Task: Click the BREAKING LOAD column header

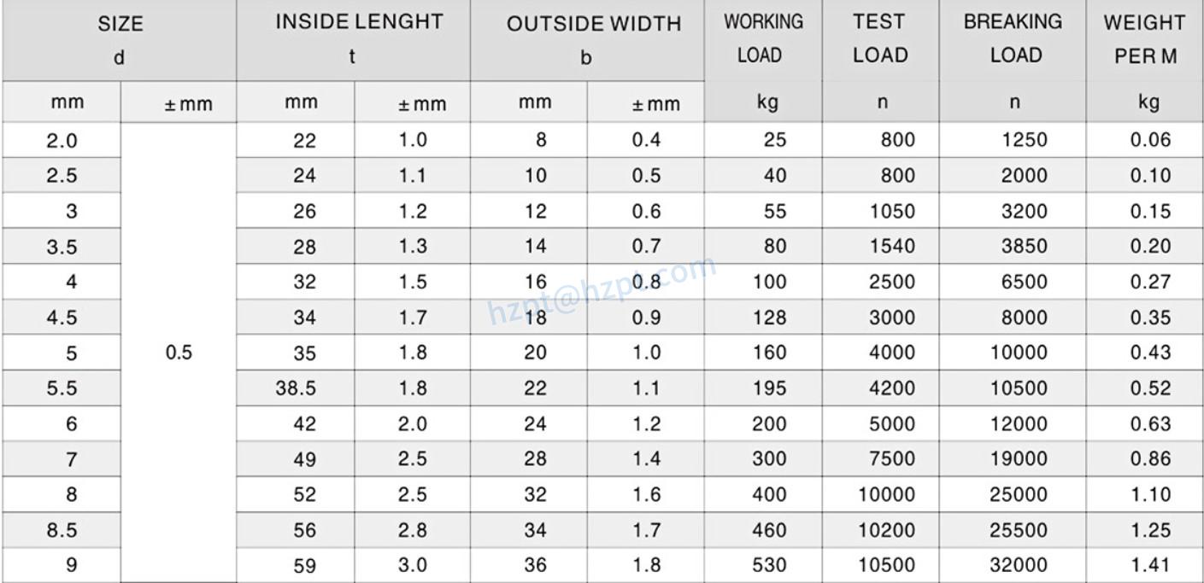Action: 1013,38
